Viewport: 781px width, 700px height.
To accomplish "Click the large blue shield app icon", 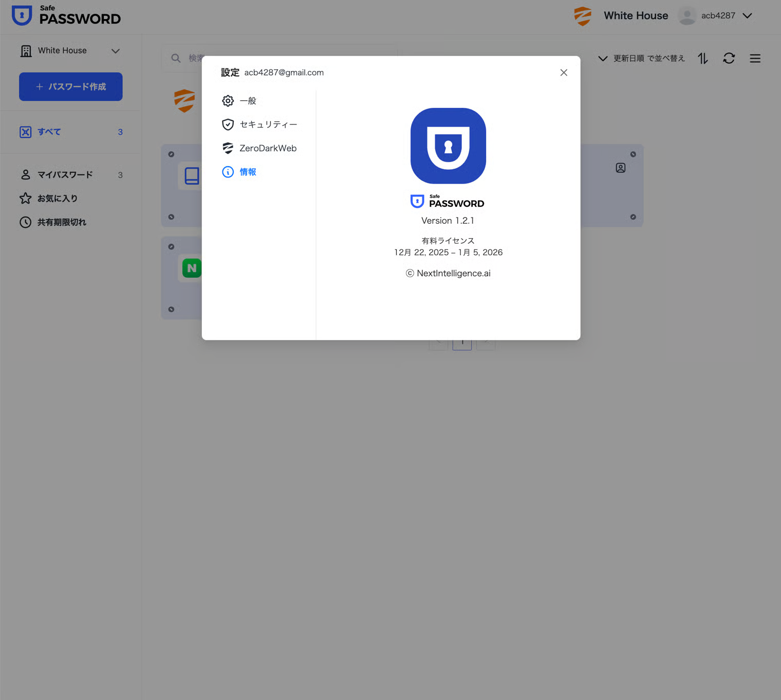I will [448, 146].
